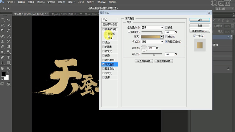Open the 滤镜 menu
This screenshot has height=132, width=235.
tap(71, 2)
